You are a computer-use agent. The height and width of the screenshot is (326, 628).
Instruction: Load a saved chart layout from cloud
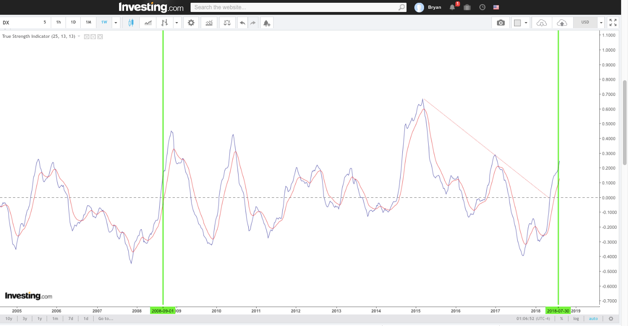pyautogui.click(x=542, y=23)
